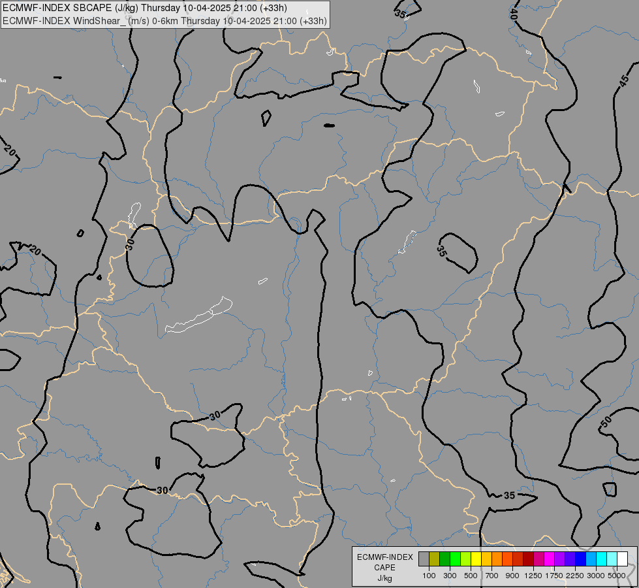Click the purple swatch right of 1750
The height and width of the screenshot is (588, 639).
click(x=559, y=559)
